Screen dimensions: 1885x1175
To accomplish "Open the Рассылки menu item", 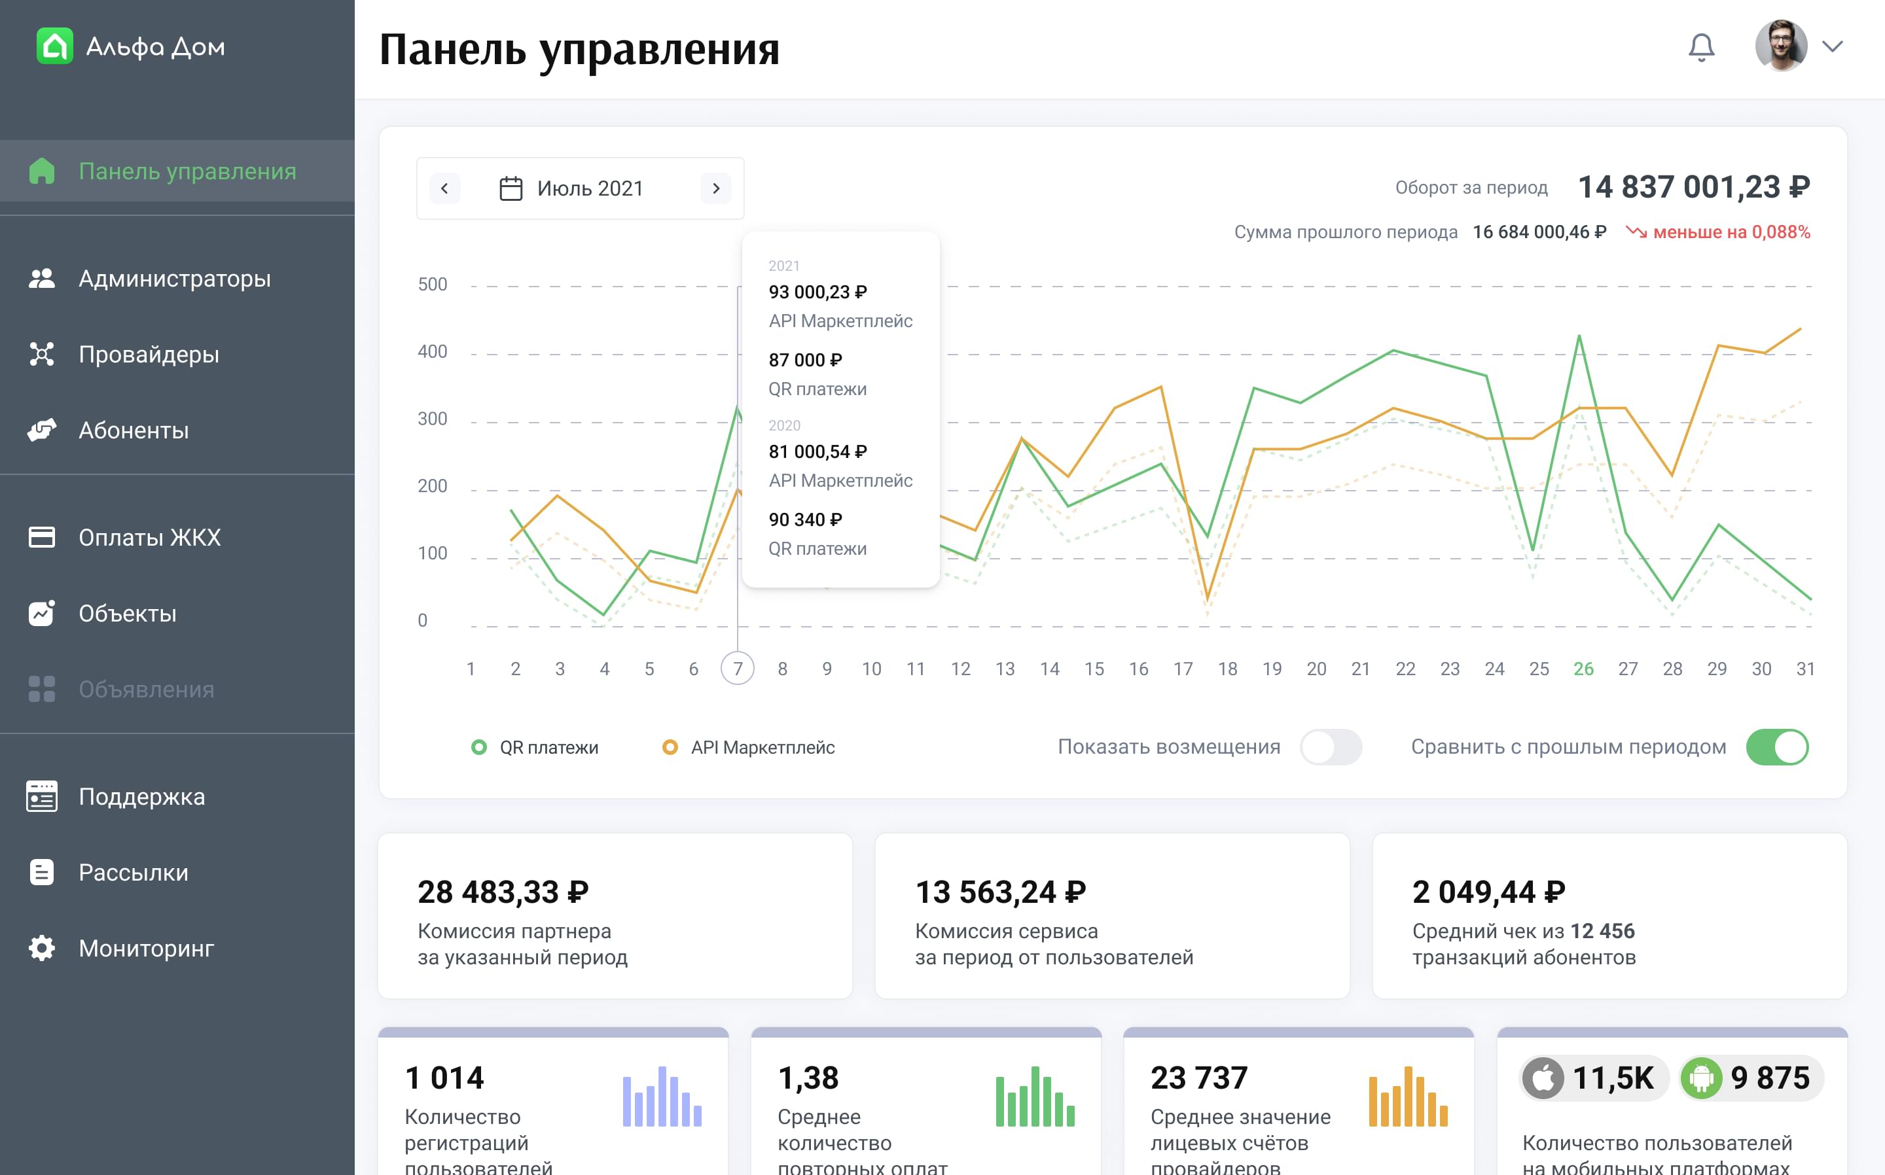I will click(133, 873).
